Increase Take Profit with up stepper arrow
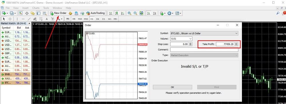Viewport: 286px width, 104px height. (x=236, y=43)
